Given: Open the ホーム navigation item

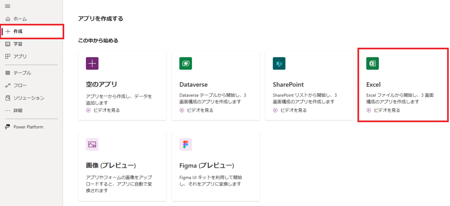Looking at the screenshot, I should tap(31, 19).
